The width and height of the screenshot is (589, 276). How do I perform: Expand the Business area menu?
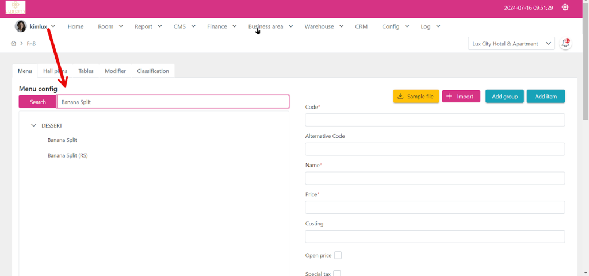(x=270, y=26)
